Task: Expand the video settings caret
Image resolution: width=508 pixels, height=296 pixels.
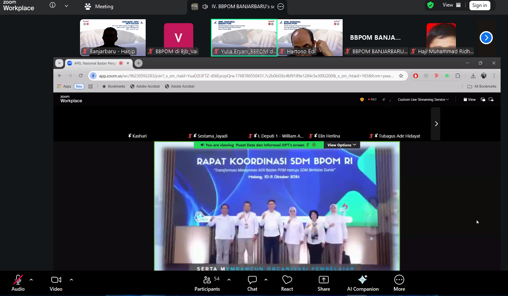Action: click(71, 280)
